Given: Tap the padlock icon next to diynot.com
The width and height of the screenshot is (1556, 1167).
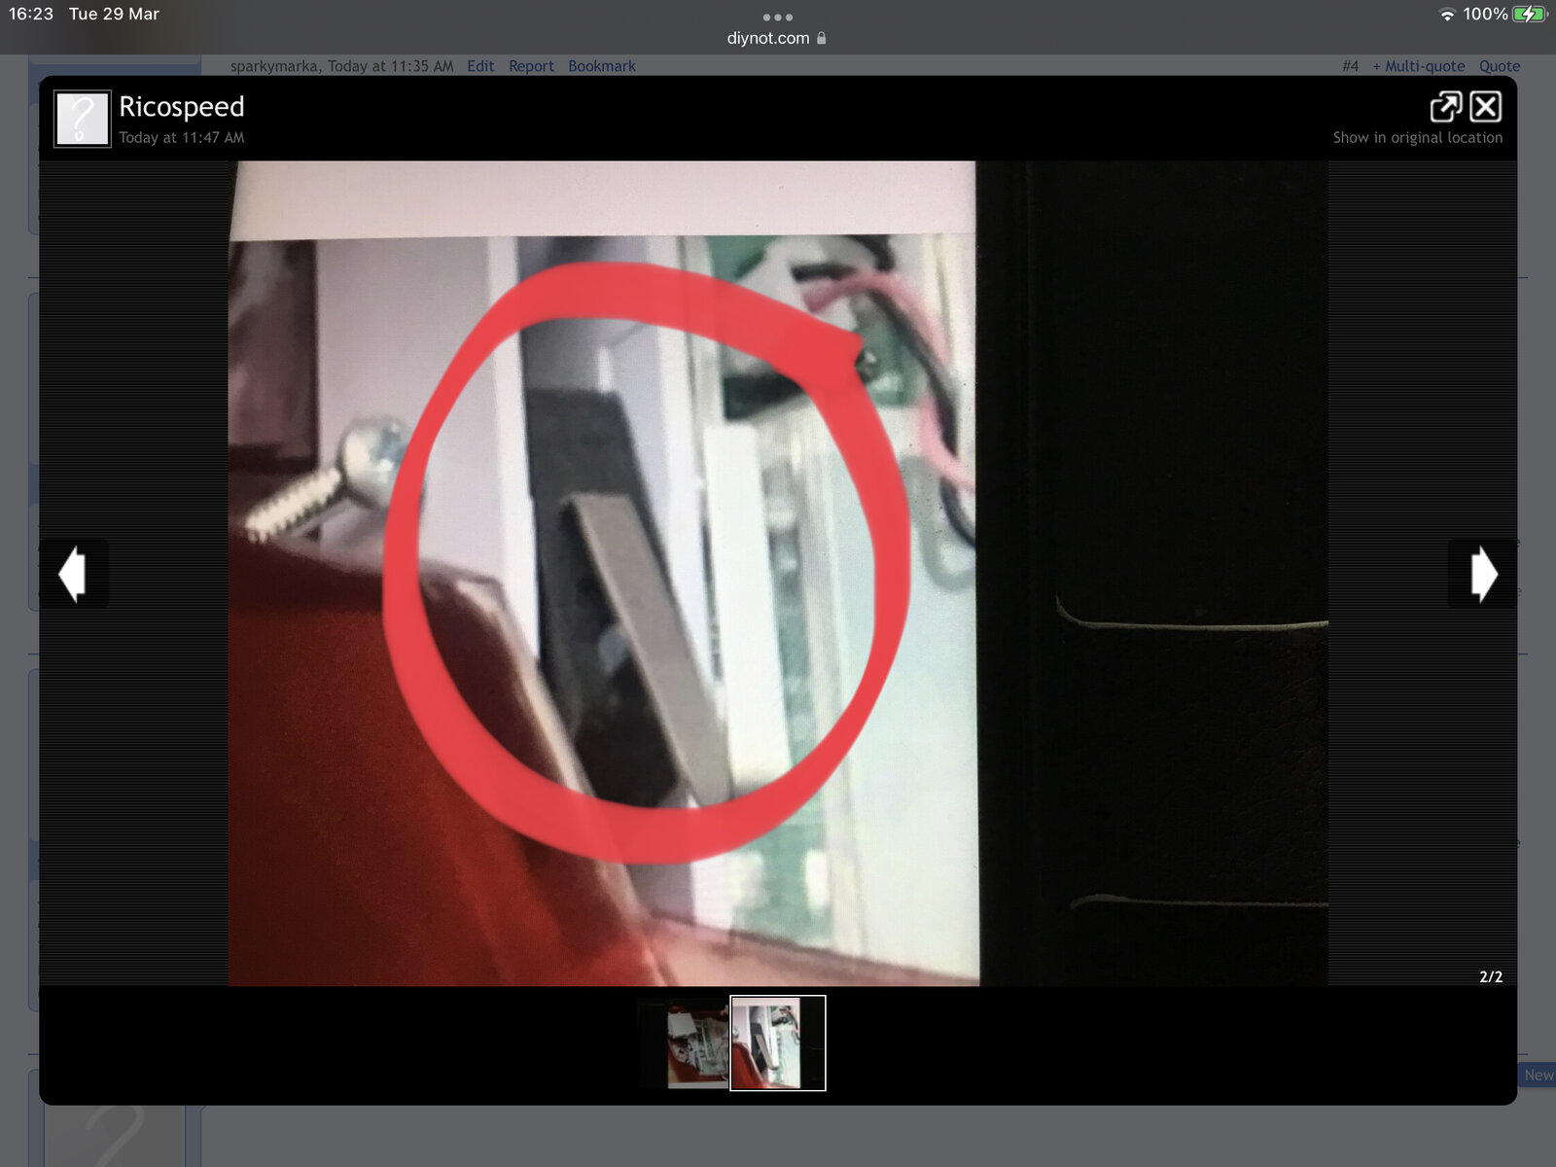Looking at the screenshot, I should [x=822, y=38].
